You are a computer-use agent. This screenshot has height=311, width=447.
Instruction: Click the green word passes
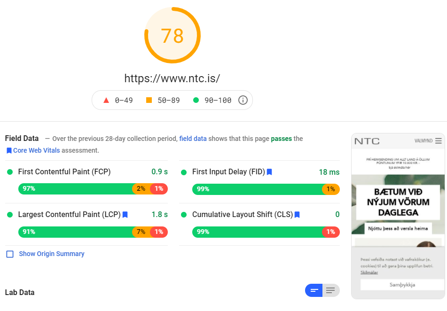[282, 139]
